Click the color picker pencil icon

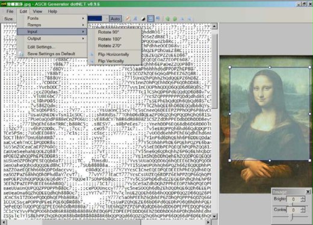pos(128,19)
